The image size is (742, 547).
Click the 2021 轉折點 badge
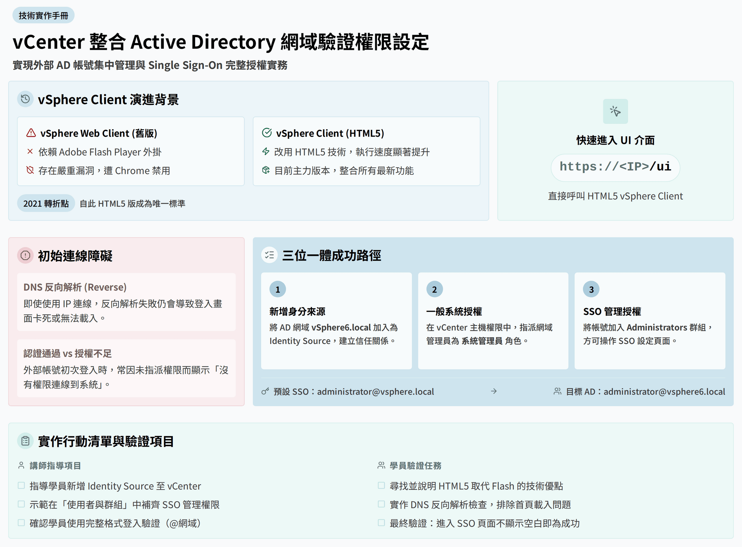click(x=46, y=203)
